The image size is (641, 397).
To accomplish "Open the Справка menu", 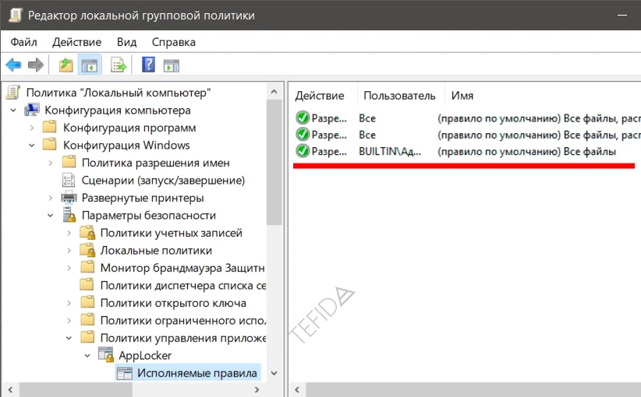I will [173, 42].
